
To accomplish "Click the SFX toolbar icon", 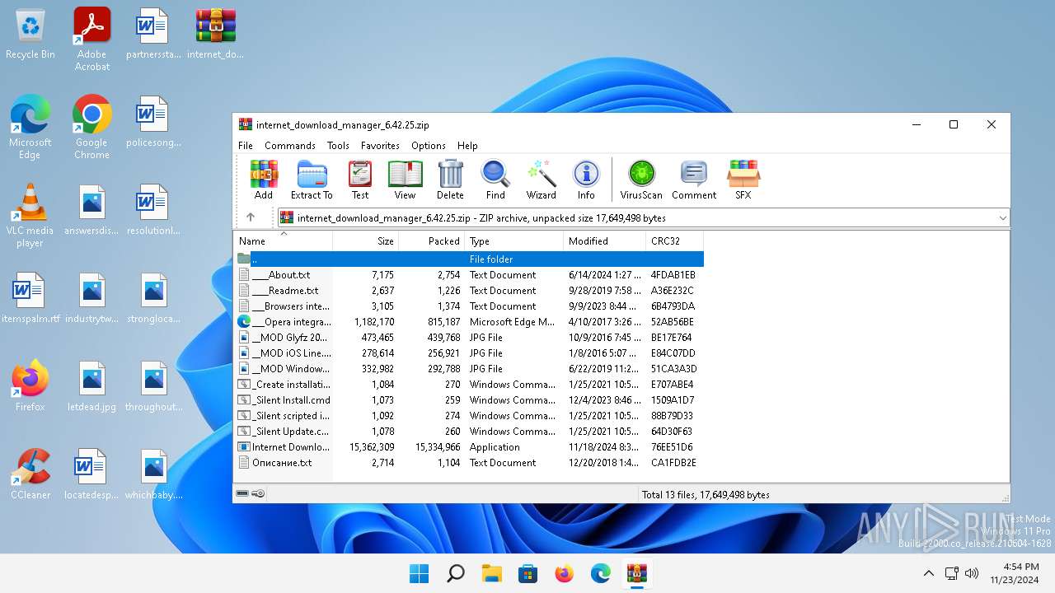I will 743,180.
